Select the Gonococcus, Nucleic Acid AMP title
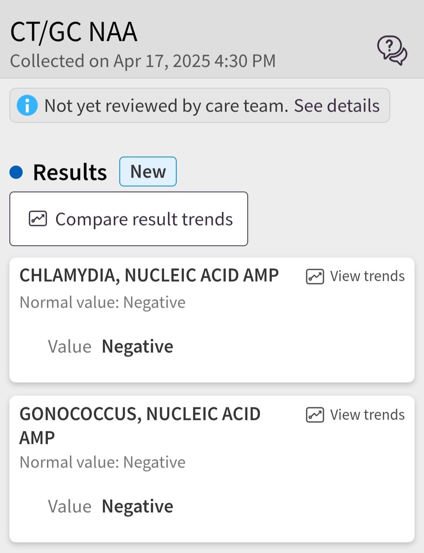The image size is (424, 553). pyautogui.click(x=140, y=425)
